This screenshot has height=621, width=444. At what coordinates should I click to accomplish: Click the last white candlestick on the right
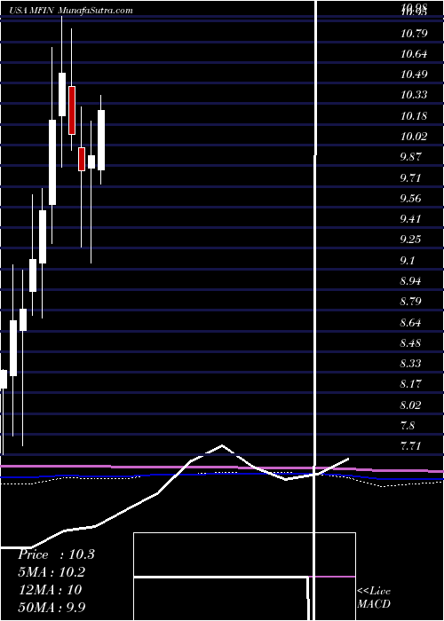[x=101, y=140]
